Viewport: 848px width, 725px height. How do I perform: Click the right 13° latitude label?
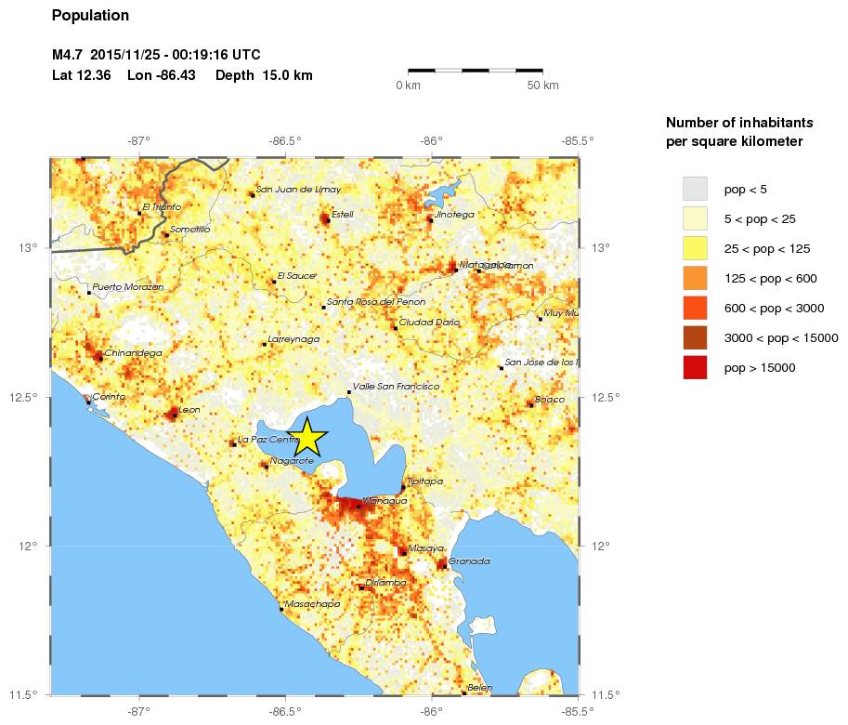pos(601,248)
